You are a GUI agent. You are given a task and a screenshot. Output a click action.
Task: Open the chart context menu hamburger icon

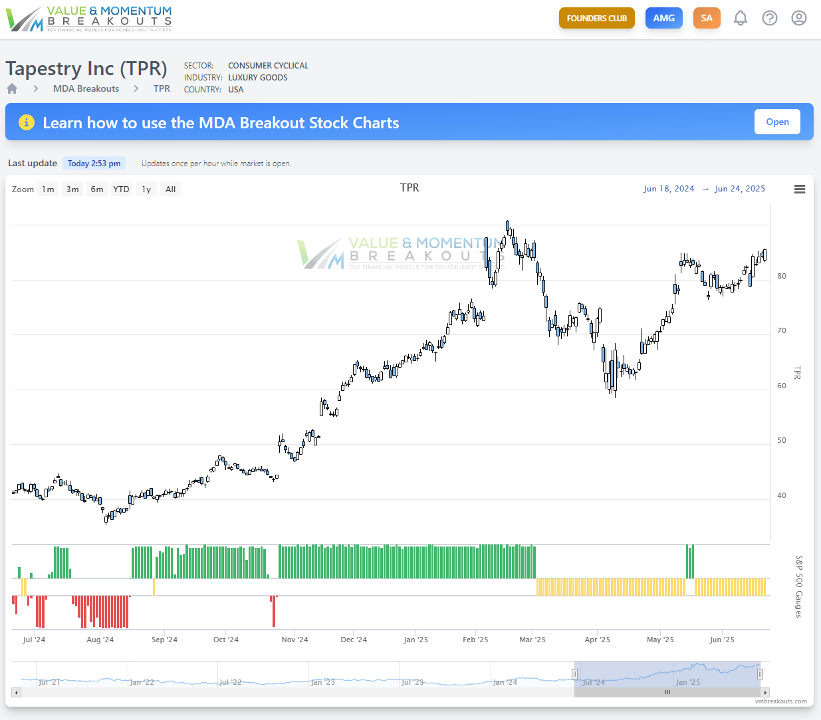[x=799, y=189]
